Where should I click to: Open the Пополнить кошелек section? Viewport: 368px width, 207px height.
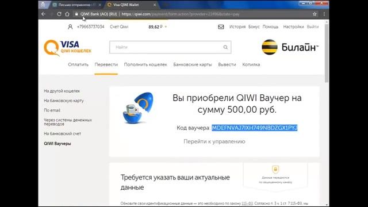point(145,64)
